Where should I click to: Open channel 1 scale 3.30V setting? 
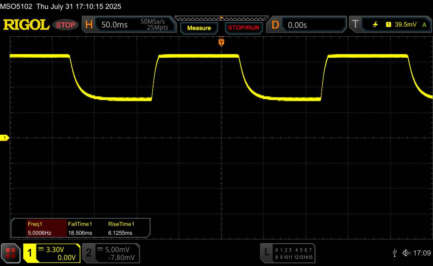point(55,250)
